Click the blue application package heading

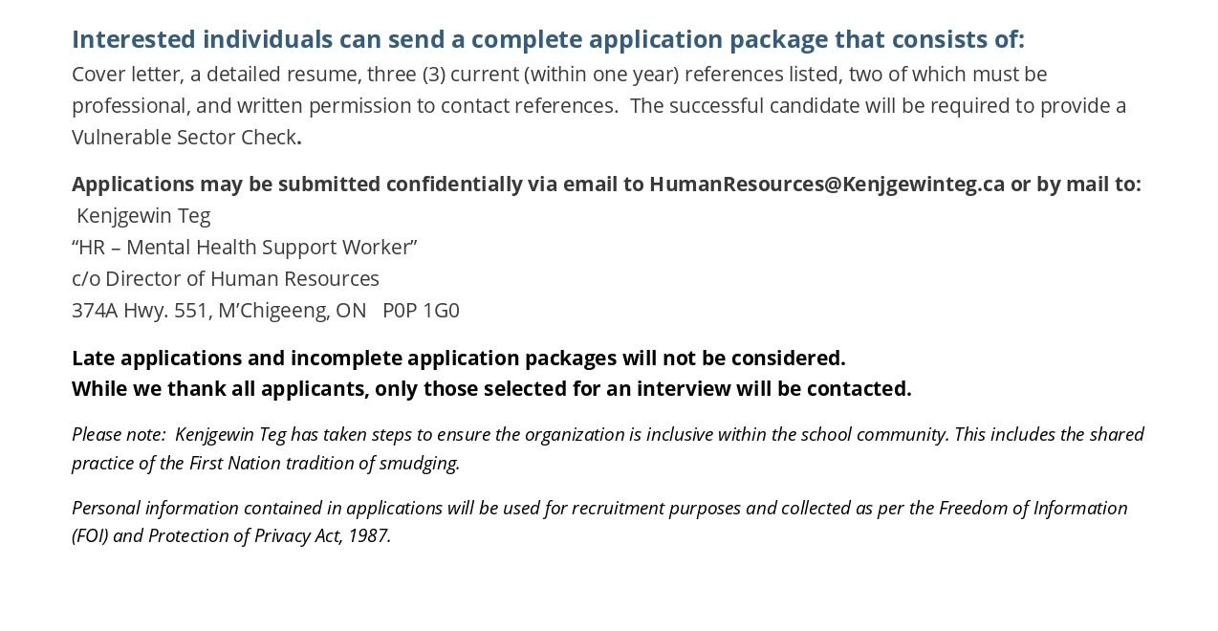(x=548, y=39)
